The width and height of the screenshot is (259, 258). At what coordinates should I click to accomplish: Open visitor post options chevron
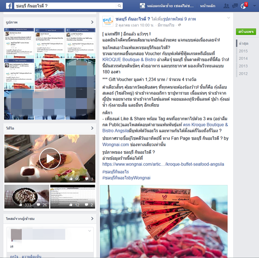pos(90,231)
